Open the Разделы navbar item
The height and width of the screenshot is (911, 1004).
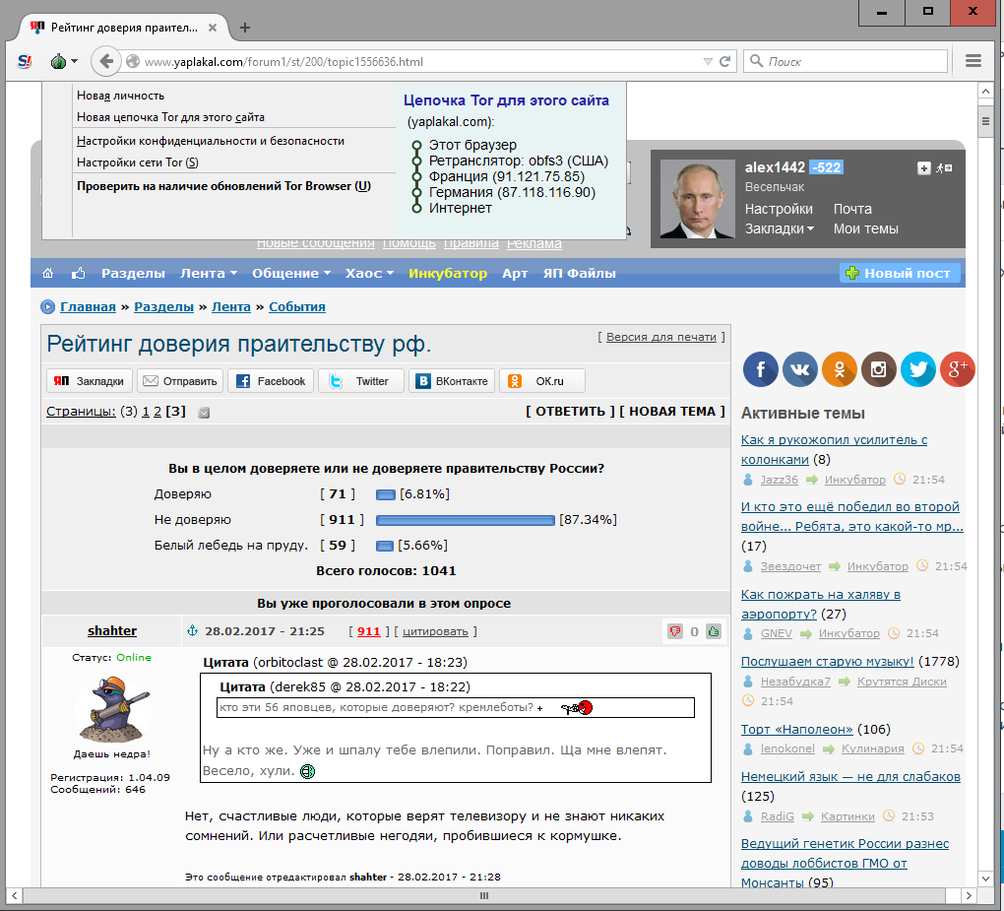click(x=133, y=274)
